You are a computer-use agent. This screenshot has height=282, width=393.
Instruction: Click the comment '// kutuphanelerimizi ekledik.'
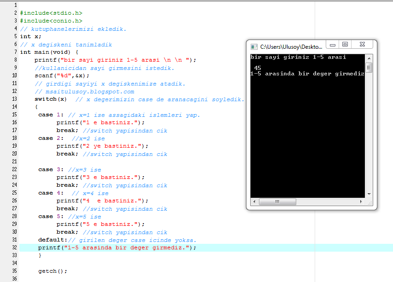(73, 29)
